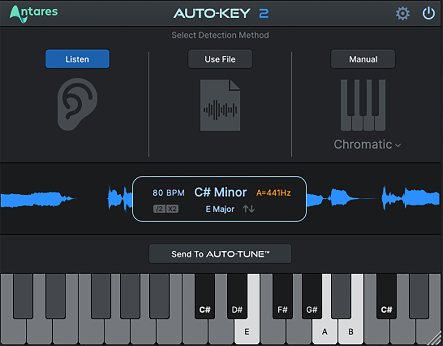Click the Antares logo
The height and width of the screenshot is (346, 443).
tap(34, 13)
